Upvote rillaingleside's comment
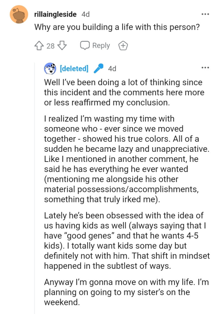Viewport: 220px width, 314px height. pyautogui.click(x=38, y=45)
